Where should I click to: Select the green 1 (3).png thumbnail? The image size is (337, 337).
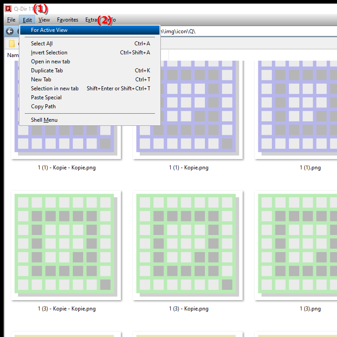tap(297, 245)
